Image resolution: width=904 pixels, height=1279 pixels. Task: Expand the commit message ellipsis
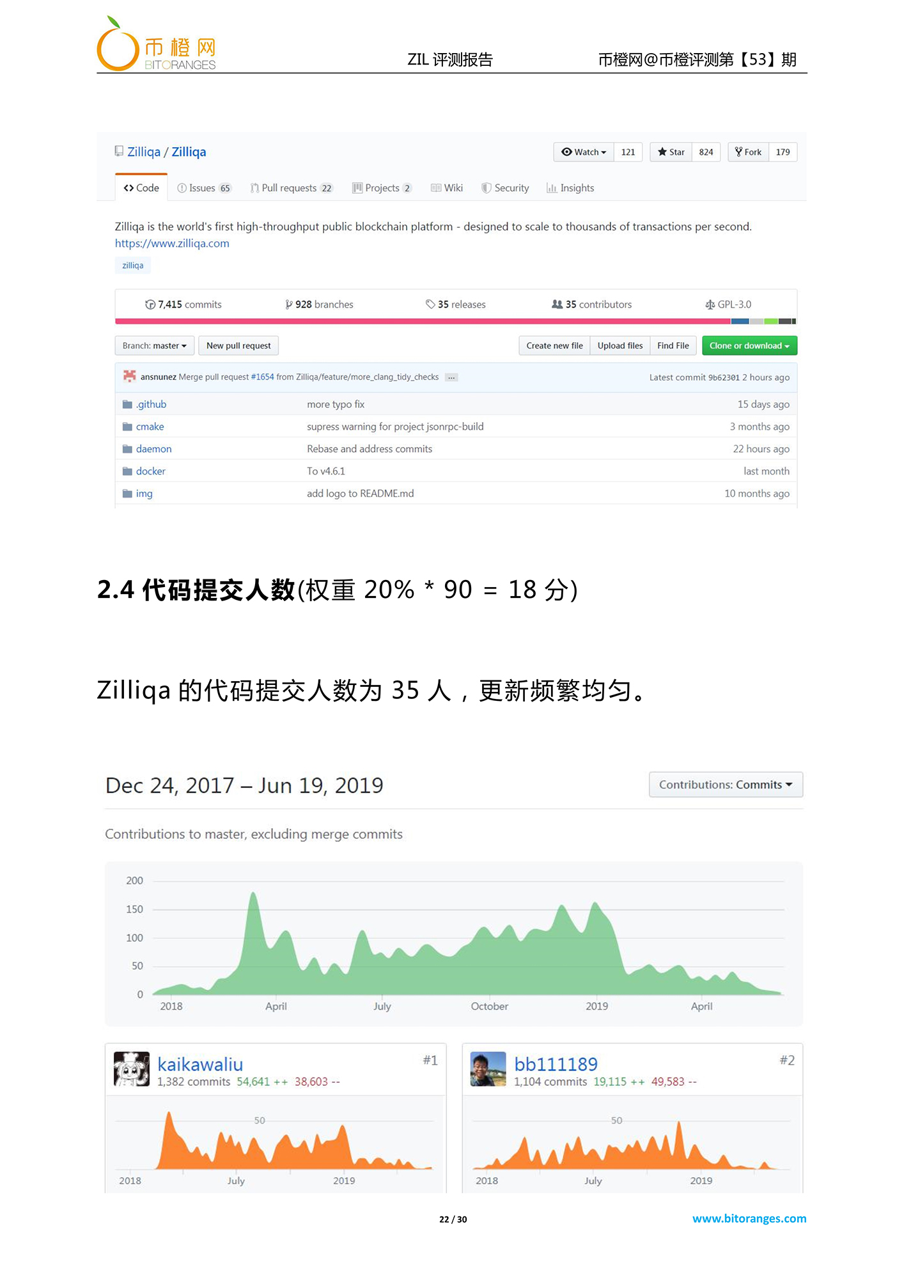click(x=451, y=377)
